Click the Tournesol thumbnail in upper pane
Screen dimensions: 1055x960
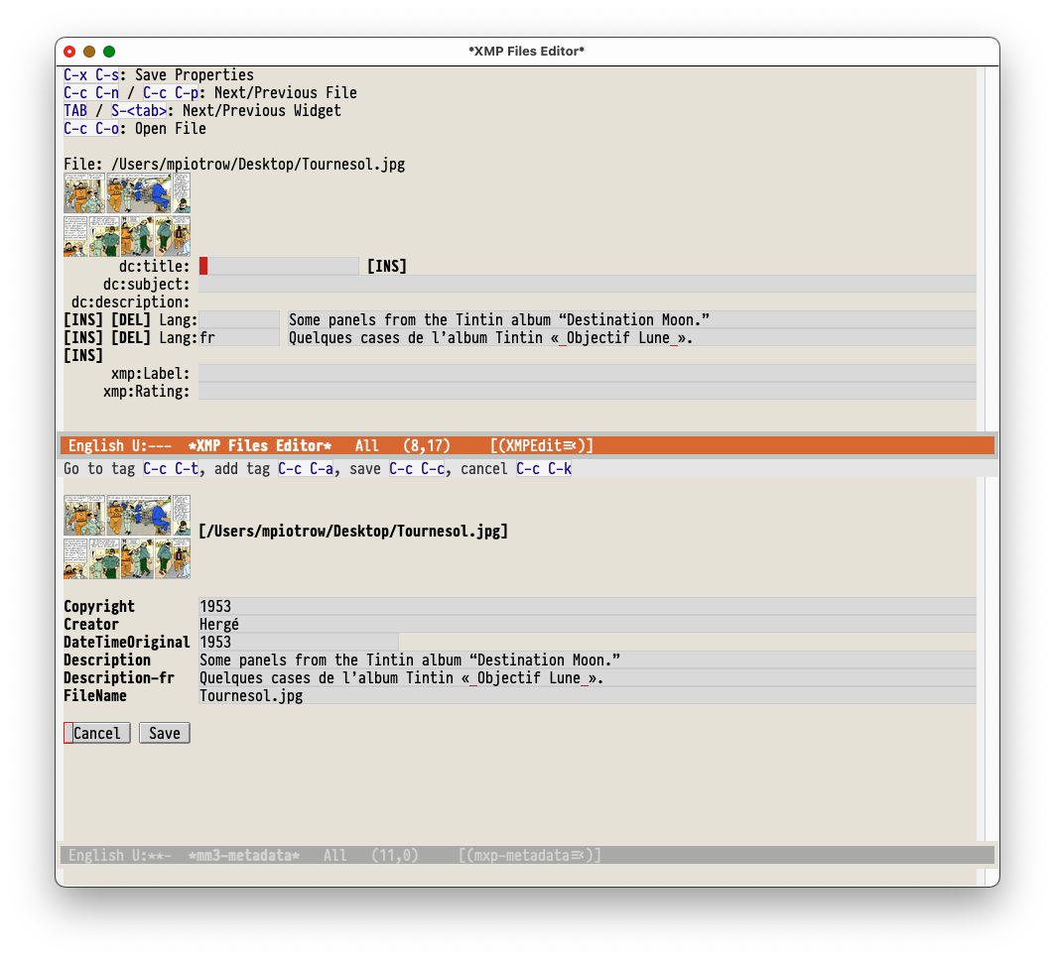(x=127, y=214)
